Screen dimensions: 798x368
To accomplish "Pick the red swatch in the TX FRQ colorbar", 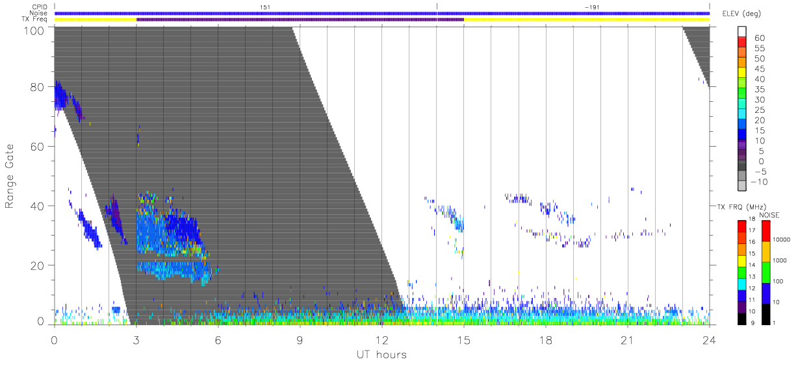I will (741, 227).
